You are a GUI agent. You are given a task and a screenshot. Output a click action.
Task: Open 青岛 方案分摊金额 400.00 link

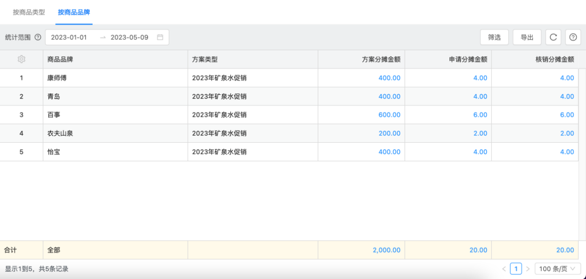coord(390,97)
